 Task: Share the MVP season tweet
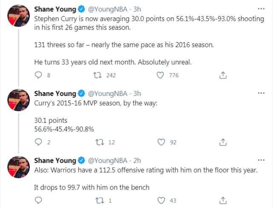tap(222, 142)
